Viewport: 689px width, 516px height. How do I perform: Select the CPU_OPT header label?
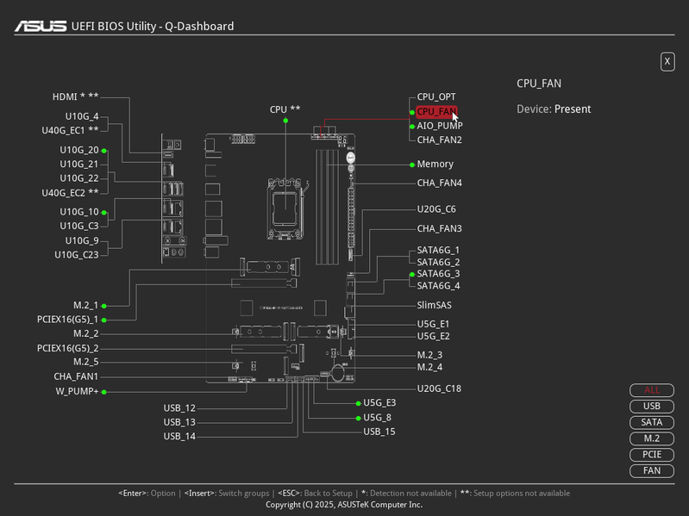pyautogui.click(x=435, y=97)
